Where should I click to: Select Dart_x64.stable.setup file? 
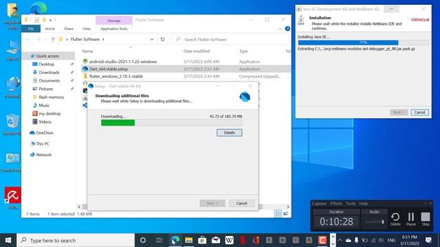pos(109,69)
